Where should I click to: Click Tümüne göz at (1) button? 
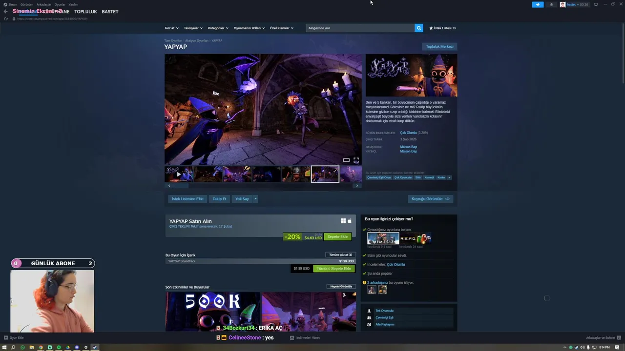coord(340,254)
